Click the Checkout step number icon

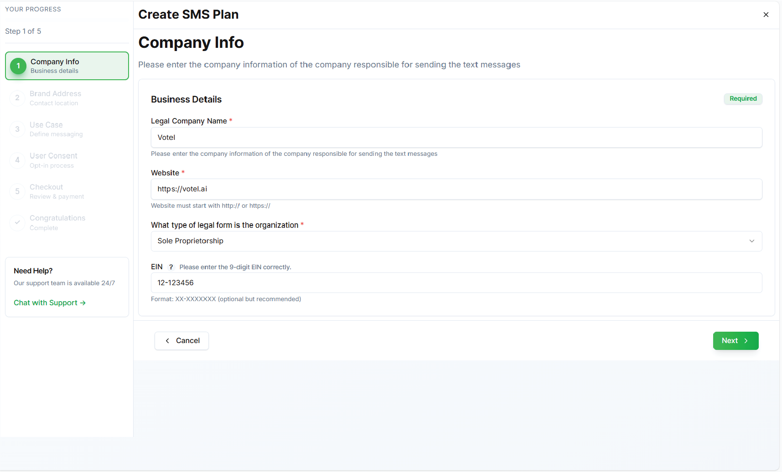point(17,191)
